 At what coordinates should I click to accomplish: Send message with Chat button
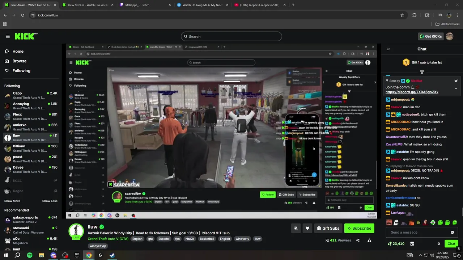pyautogui.click(x=451, y=244)
